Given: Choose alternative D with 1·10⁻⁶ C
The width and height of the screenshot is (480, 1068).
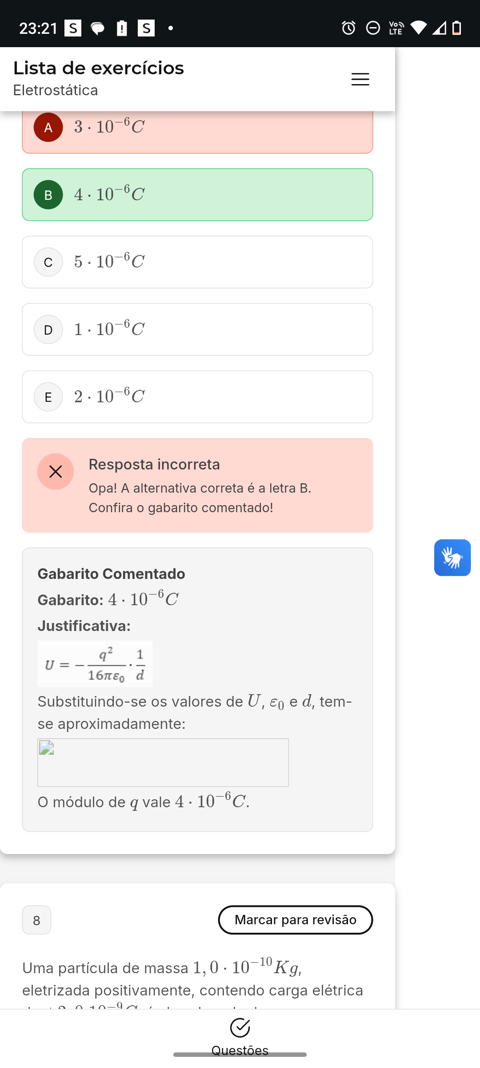Looking at the screenshot, I should click(197, 329).
